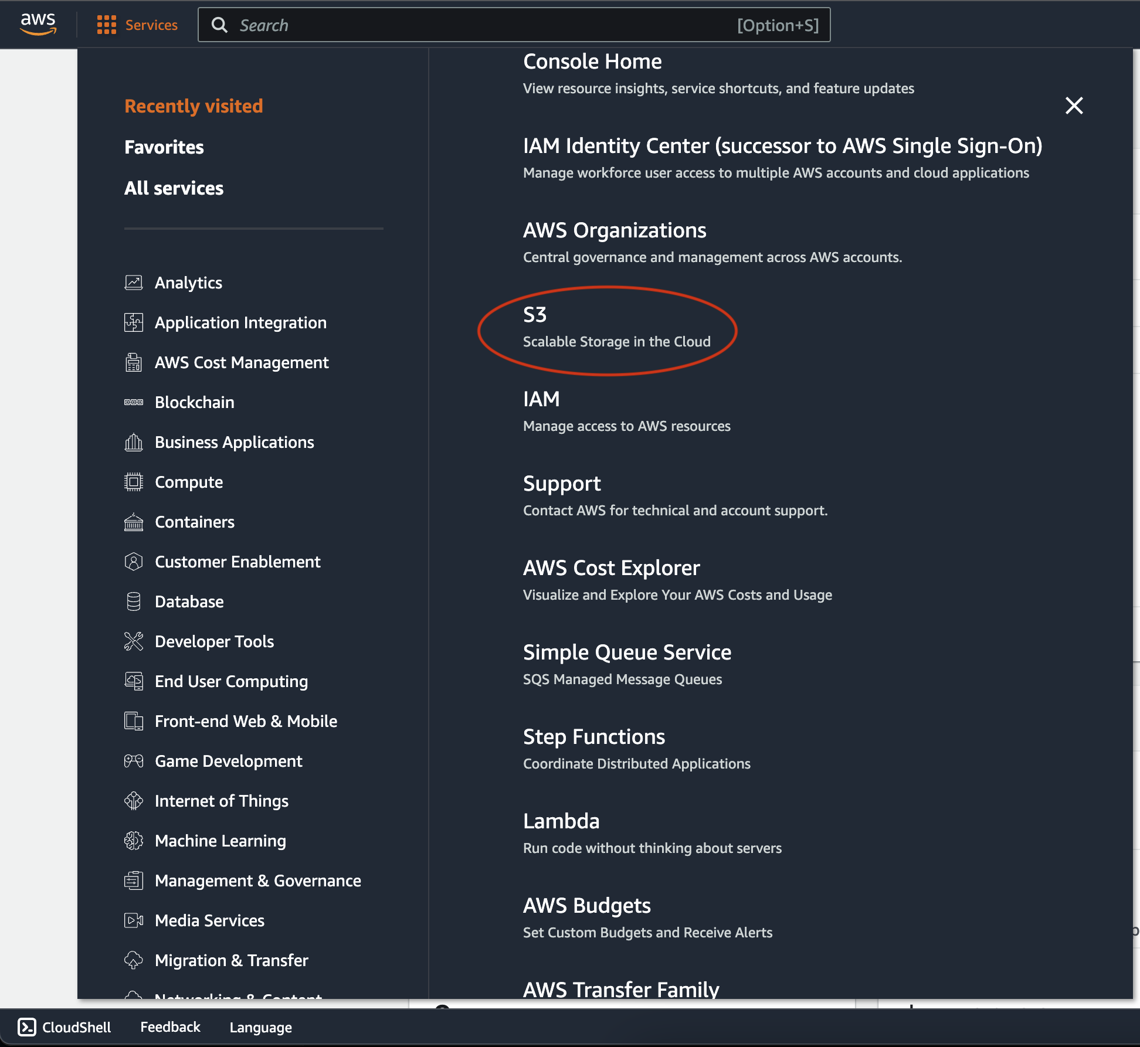
Task: Click the search magnifier icon
Action: (219, 25)
